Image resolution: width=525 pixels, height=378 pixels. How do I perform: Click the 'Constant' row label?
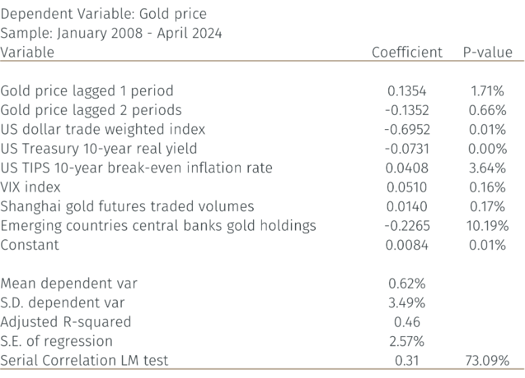(30, 245)
